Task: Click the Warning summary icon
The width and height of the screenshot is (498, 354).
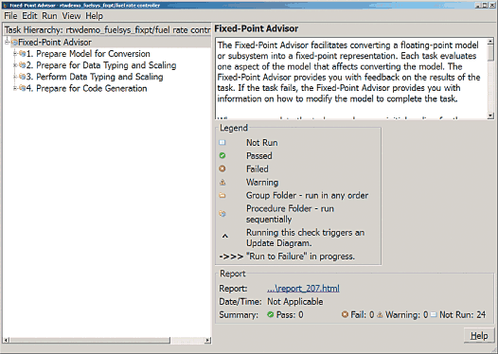Action: click(380, 315)
